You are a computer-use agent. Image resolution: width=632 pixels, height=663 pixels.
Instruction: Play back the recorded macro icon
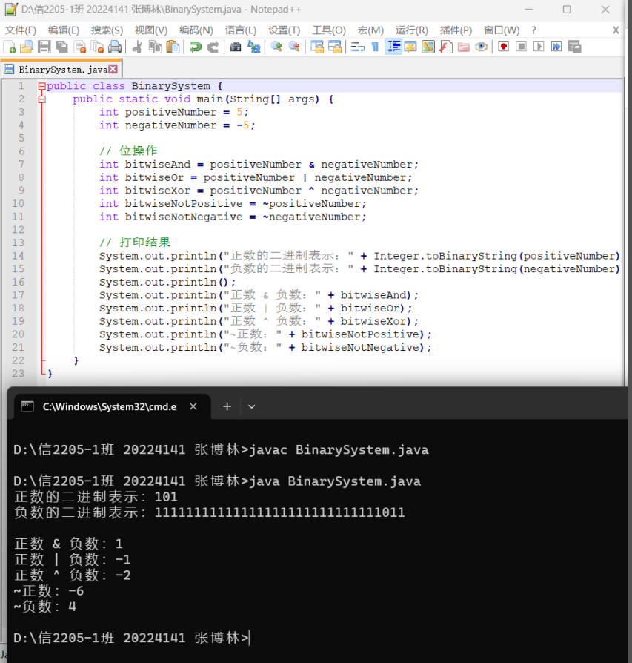click(539, 47)
